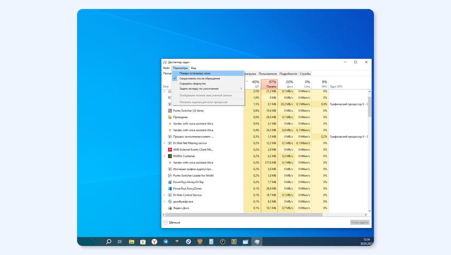
Task: Click the Процесс исполнения клиент-сервер icon
Action: 170,136
